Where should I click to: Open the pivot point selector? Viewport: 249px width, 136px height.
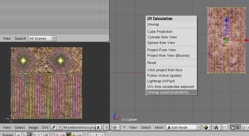click(218, 127)
